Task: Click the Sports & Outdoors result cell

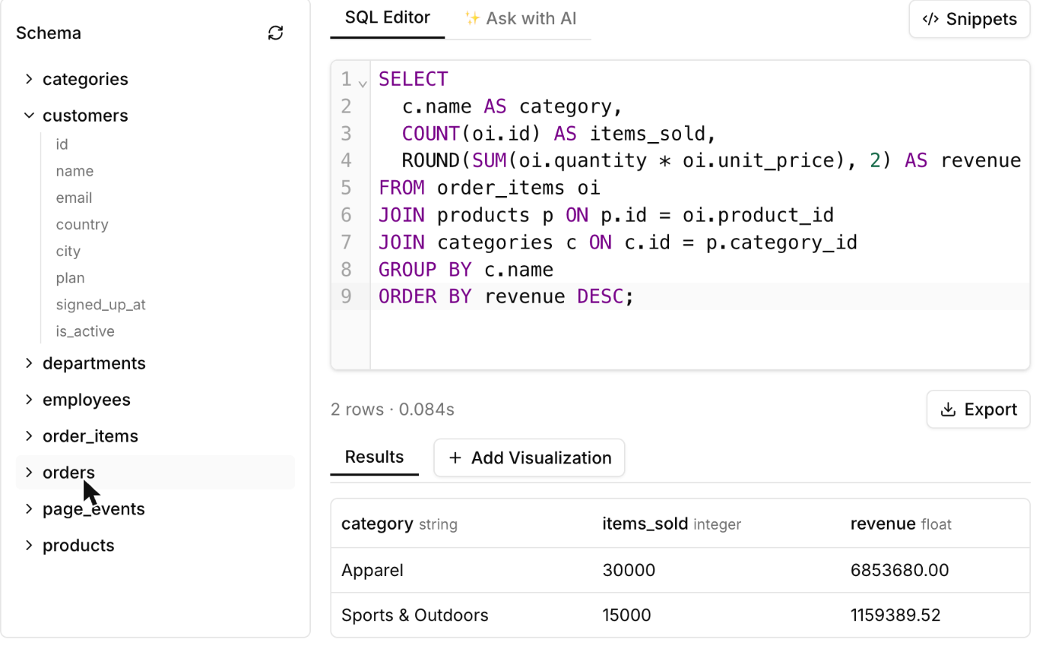Action: point(414,615)
